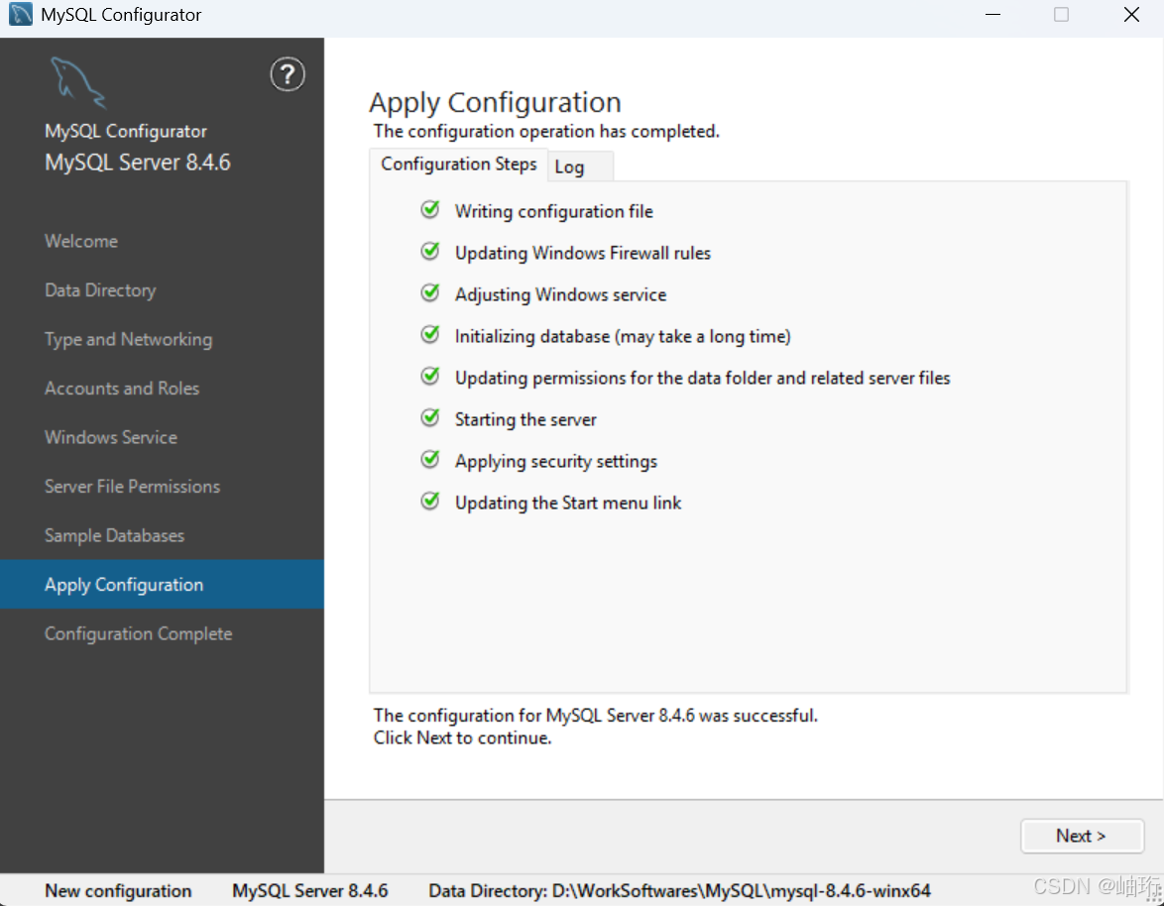Click green check beside Updating Windows Firewall rules
The image size is (1164, 906).
point(430,252)
